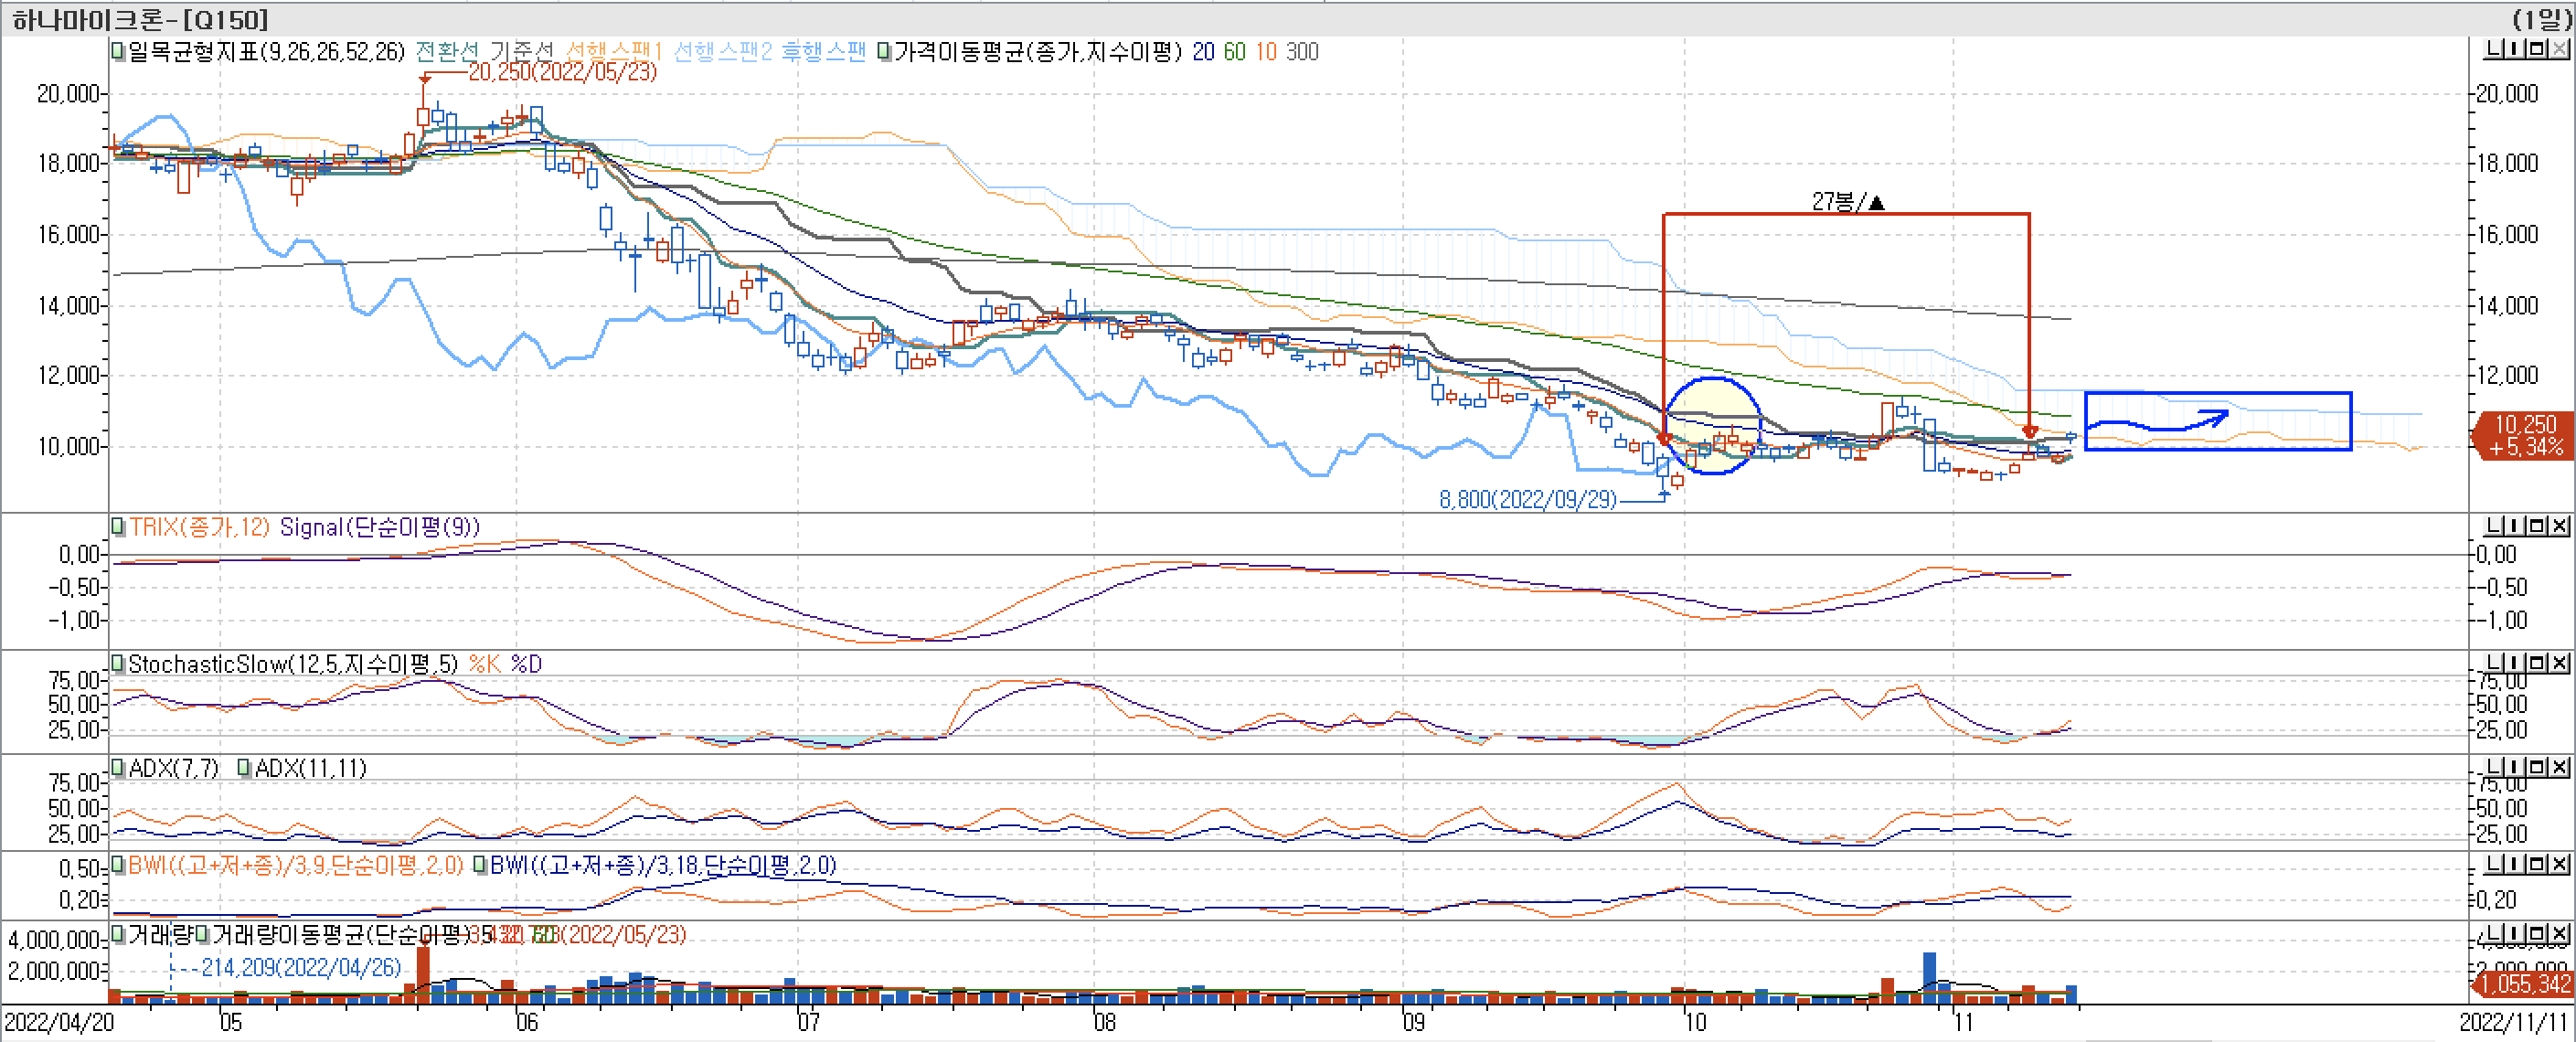Click the 전환선 legend label
This screenshot has width=2576, height=1042.
coord(446,51)
